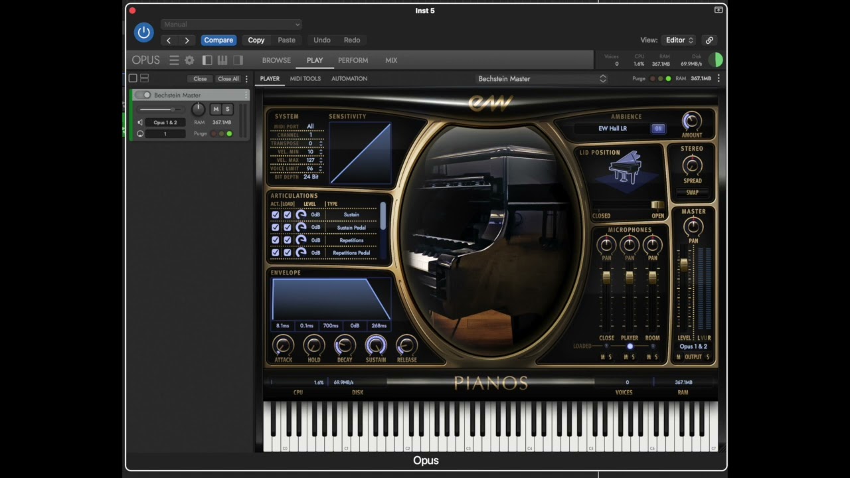Click the lid position Closed/Open slider
The image size is (850, 478).
click(628, 206)
